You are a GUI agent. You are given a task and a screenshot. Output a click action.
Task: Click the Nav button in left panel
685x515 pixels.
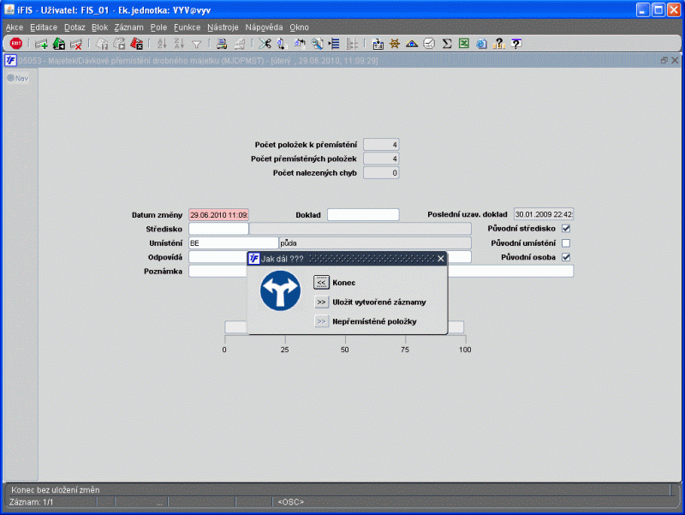(18, 78)
